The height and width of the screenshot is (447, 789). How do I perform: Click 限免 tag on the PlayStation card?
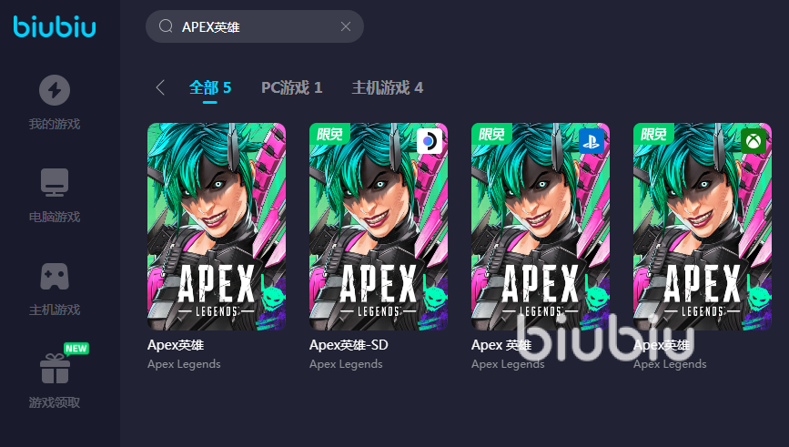pyautogui.click(x=491, y=134)
